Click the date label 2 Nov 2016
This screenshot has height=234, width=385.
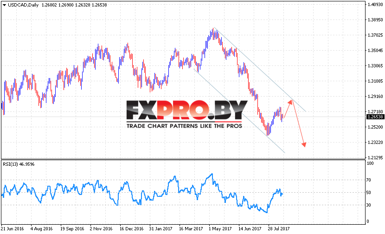(x=101, y=228)
